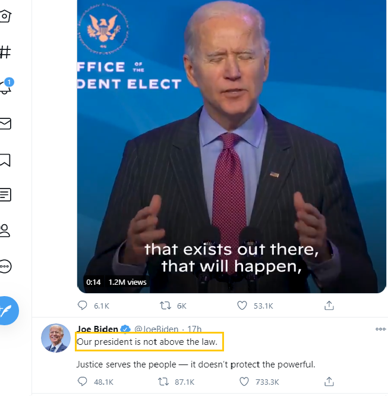Open the Explore hashtag icon in sidebar

(5, 52)
